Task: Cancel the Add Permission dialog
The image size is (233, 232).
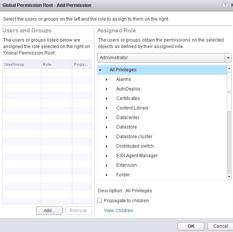Action: coord(220,226)
